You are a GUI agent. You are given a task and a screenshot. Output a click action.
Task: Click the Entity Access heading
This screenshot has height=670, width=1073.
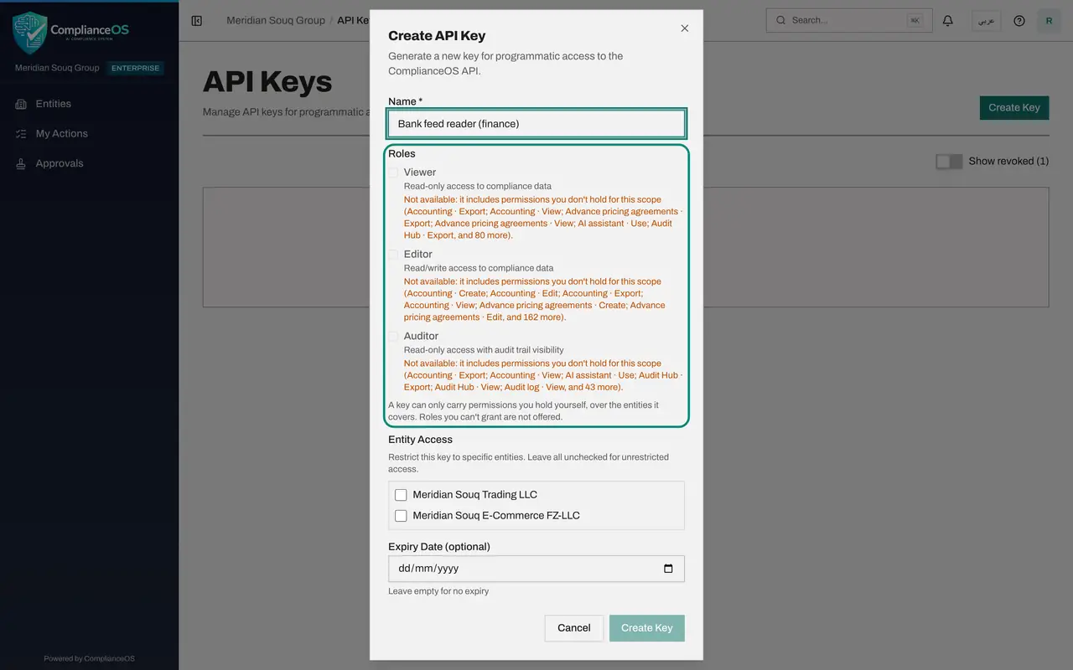(x=420, y=440)
